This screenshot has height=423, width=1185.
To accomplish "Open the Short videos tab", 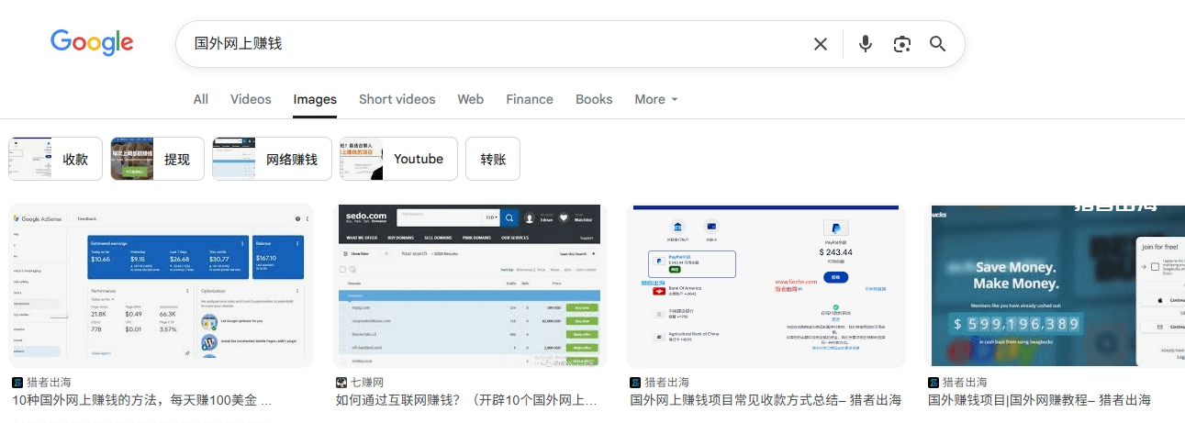I will pos(397,99).
